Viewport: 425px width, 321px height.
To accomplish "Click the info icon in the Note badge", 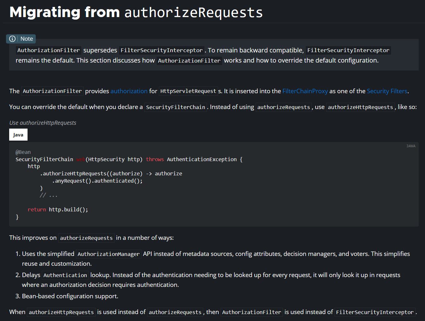I will coord(12,39).
